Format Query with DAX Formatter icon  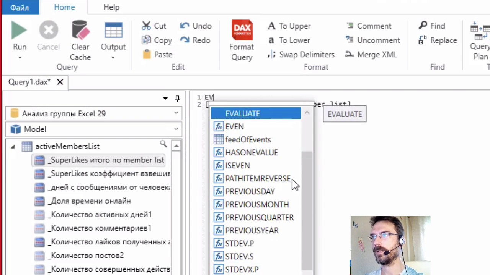click(x=242, y=30)
